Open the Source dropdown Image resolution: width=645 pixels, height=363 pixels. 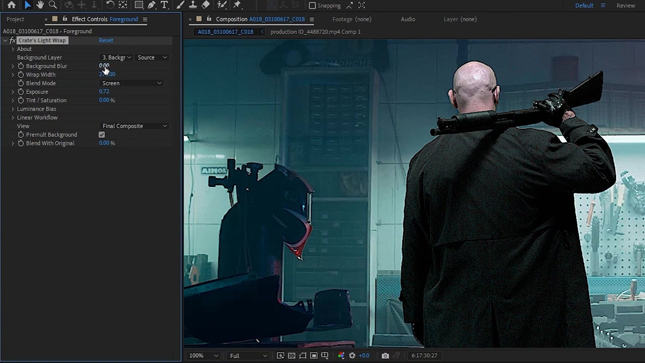(152, 57)
